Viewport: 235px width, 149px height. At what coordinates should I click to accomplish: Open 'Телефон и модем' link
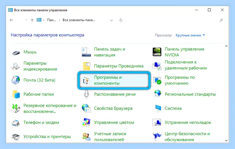click(41, 122)
